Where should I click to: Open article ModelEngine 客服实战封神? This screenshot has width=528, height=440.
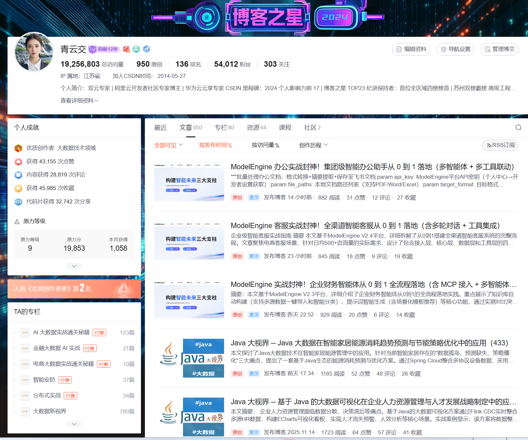pos(365,226)
